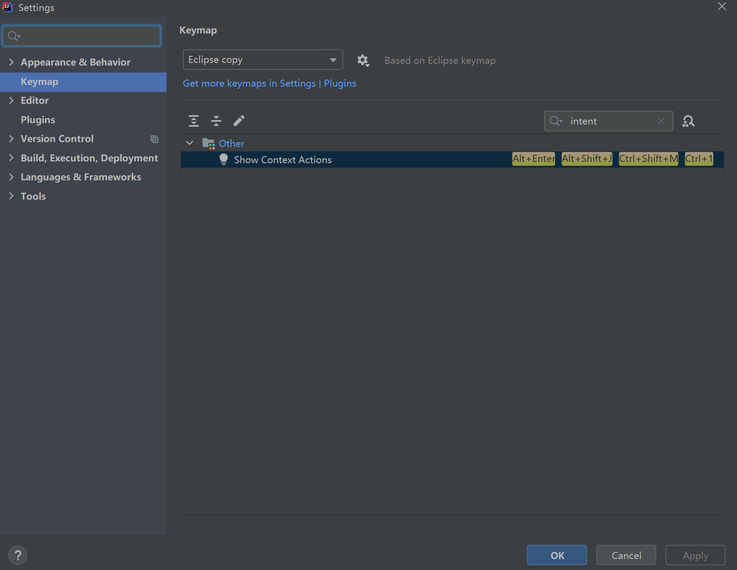
Task: Expand Build, Execution, Deployment section
Action: coord(11,158)
